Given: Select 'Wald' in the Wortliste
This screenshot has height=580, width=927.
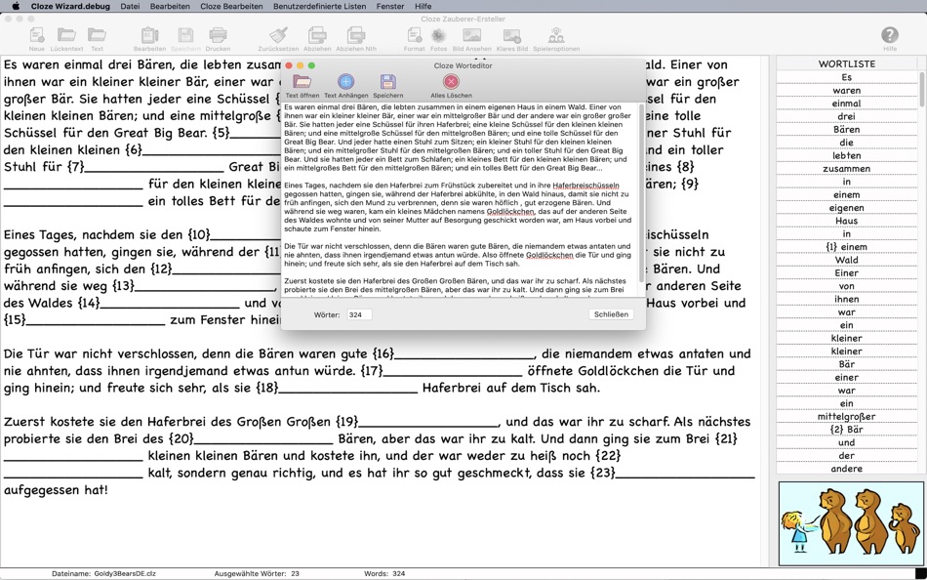Looking at the screenshot, I should 847,260.
